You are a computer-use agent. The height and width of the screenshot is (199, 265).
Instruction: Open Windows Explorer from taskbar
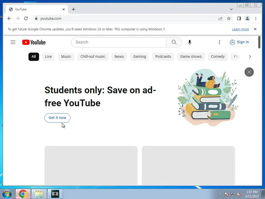coord(39,194)
